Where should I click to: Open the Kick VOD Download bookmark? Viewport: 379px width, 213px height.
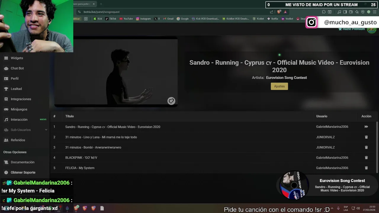205,19
